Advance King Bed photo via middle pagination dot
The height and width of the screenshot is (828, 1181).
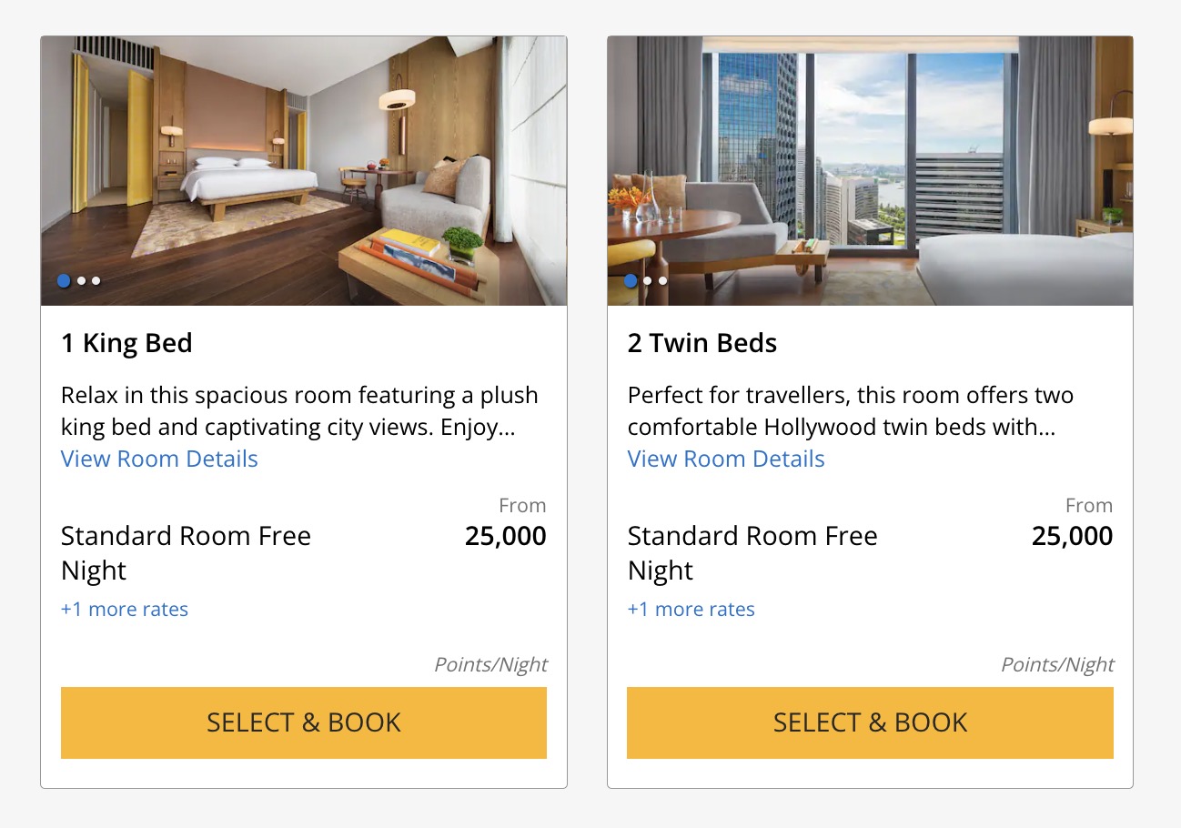pyautogui.click(x=80, y=280)
